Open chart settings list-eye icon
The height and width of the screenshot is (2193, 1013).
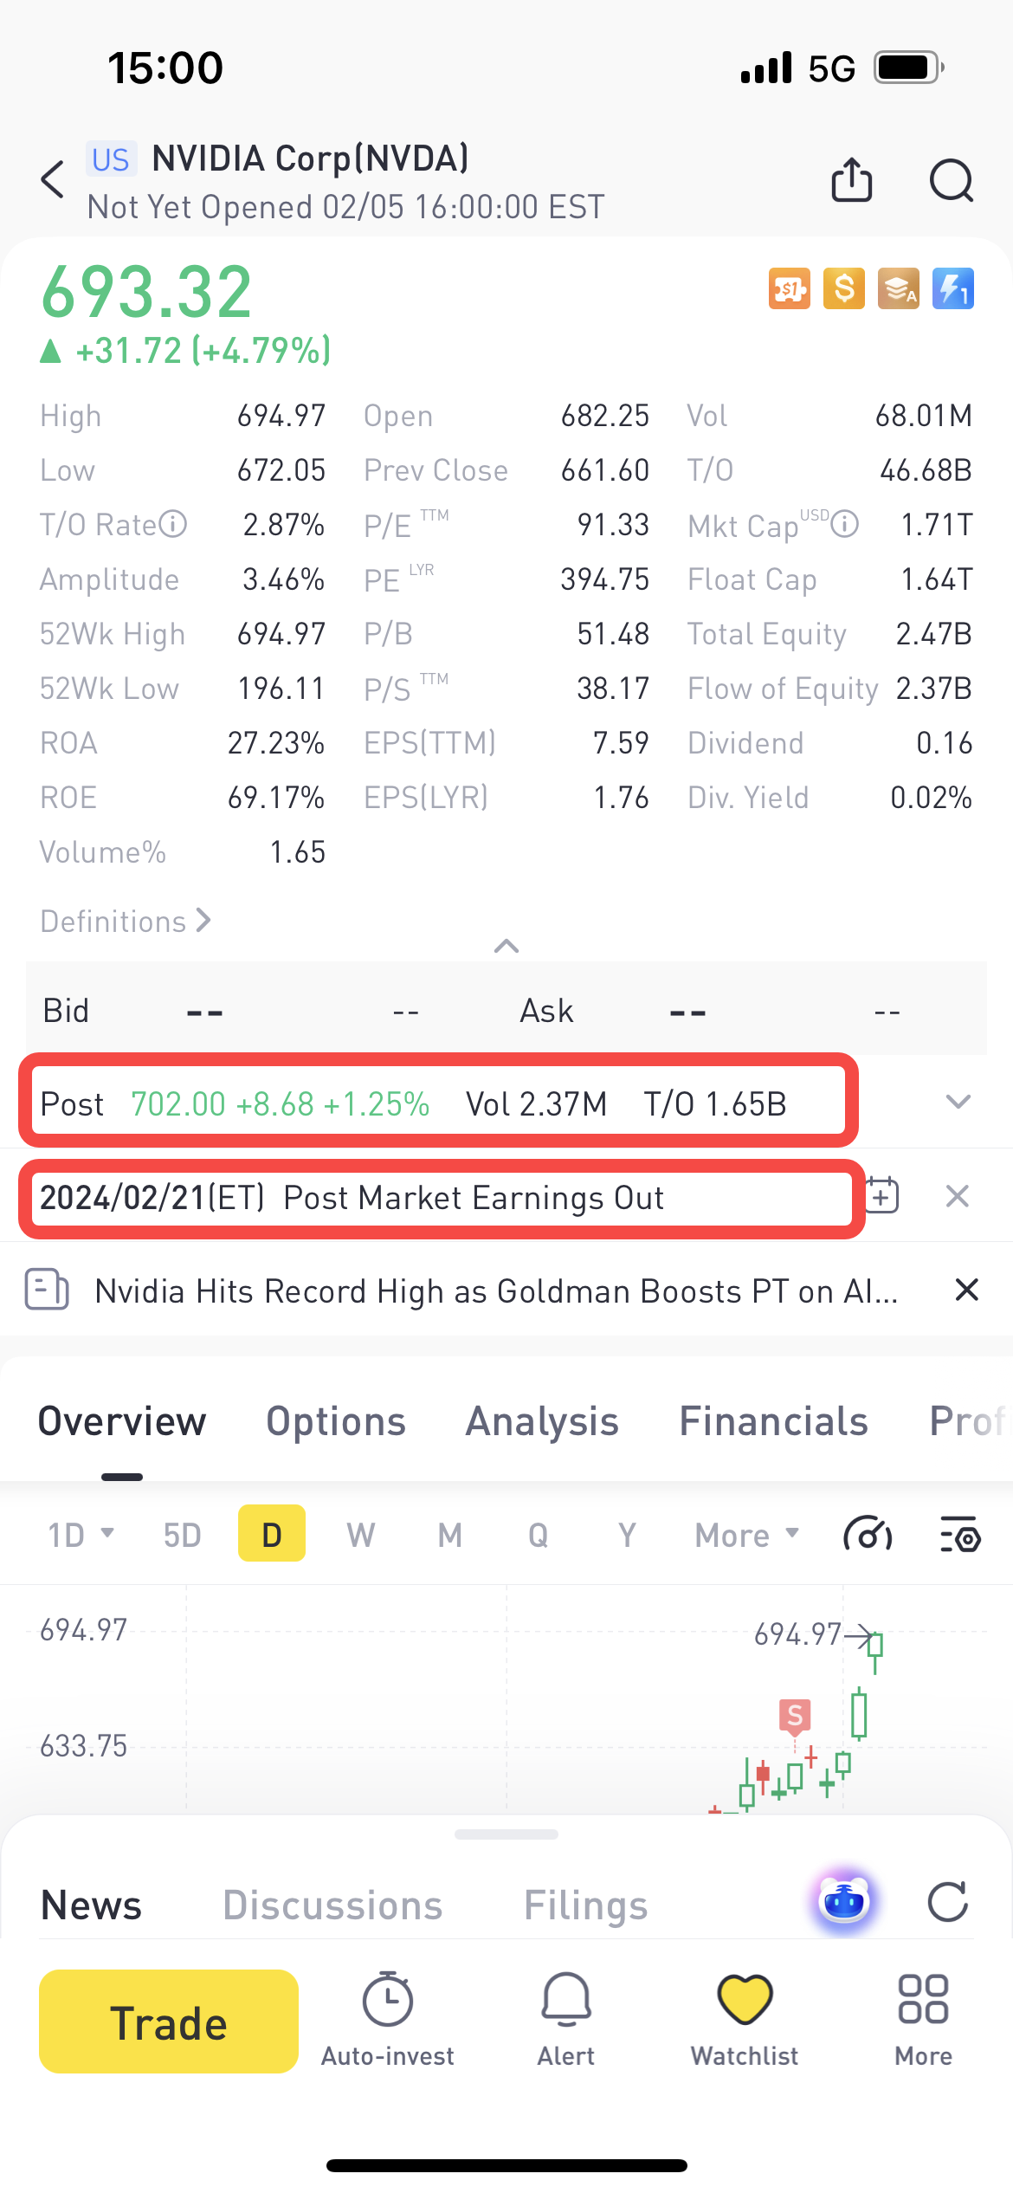pyautogui.click(x=960, y=1536)
